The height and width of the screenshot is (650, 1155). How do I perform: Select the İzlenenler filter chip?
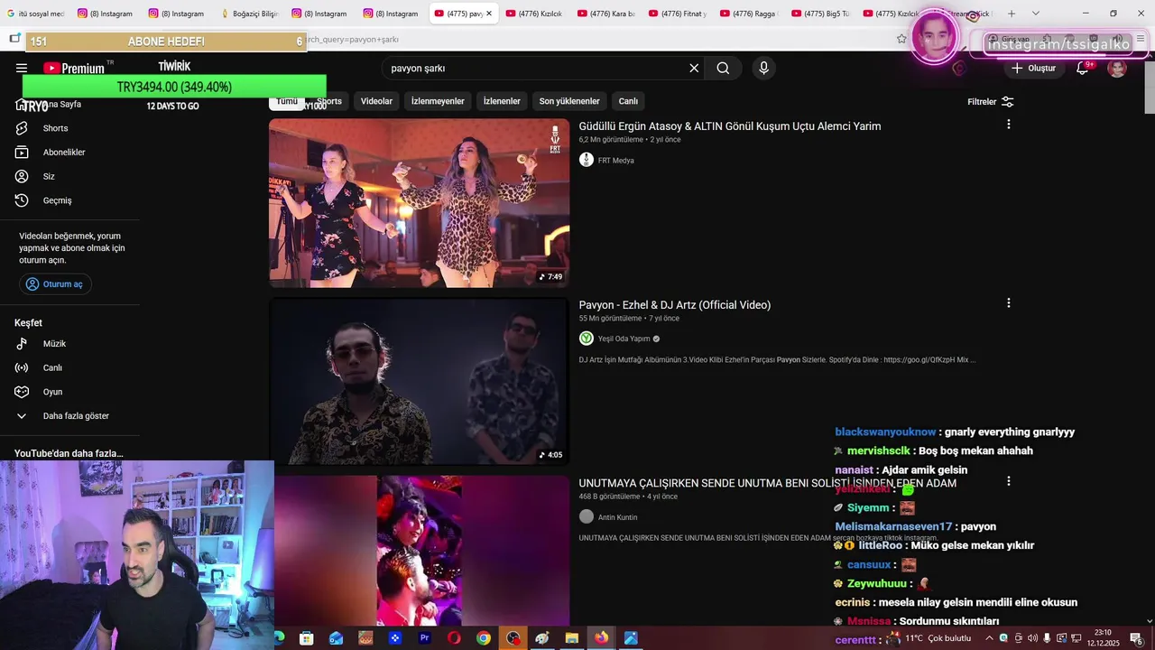click(502, 101)
